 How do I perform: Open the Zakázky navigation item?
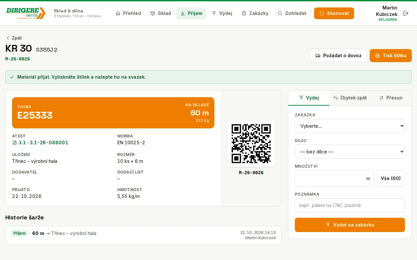pos(255,13)
